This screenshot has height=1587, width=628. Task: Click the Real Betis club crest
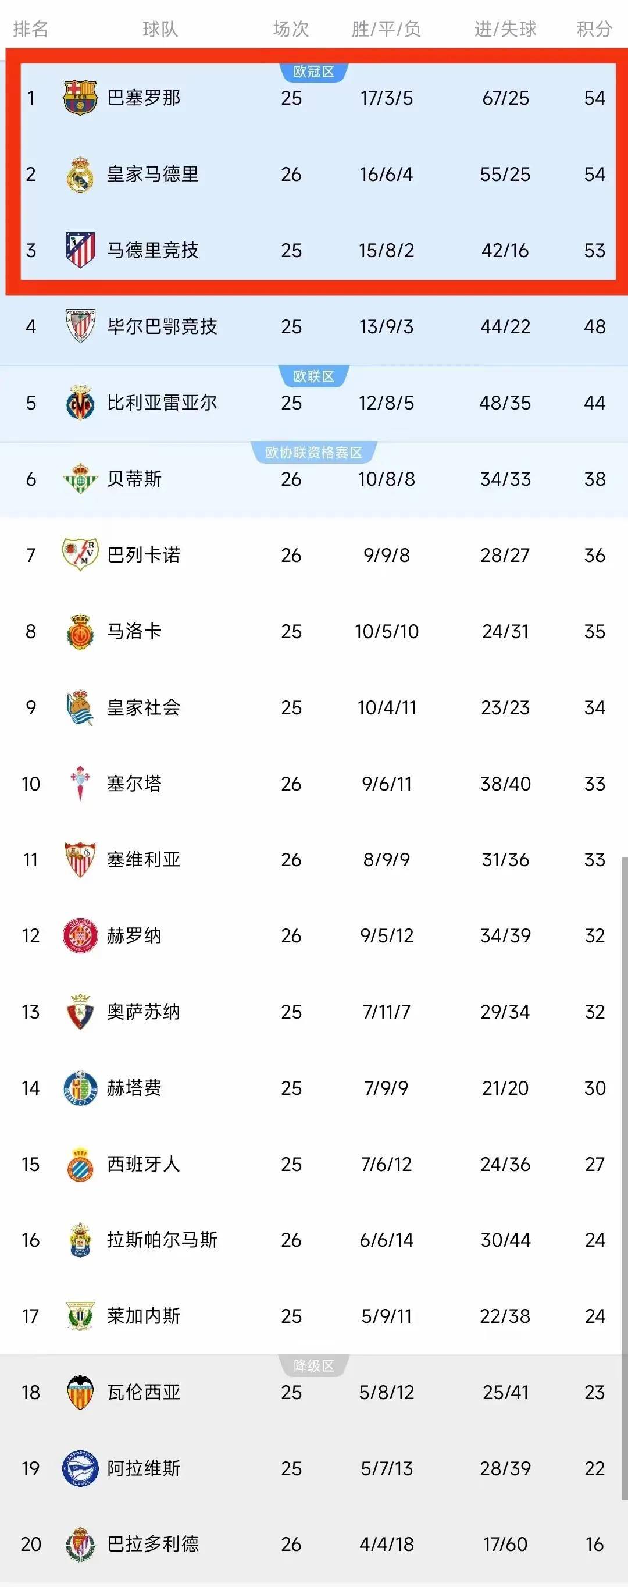point(80,479)
